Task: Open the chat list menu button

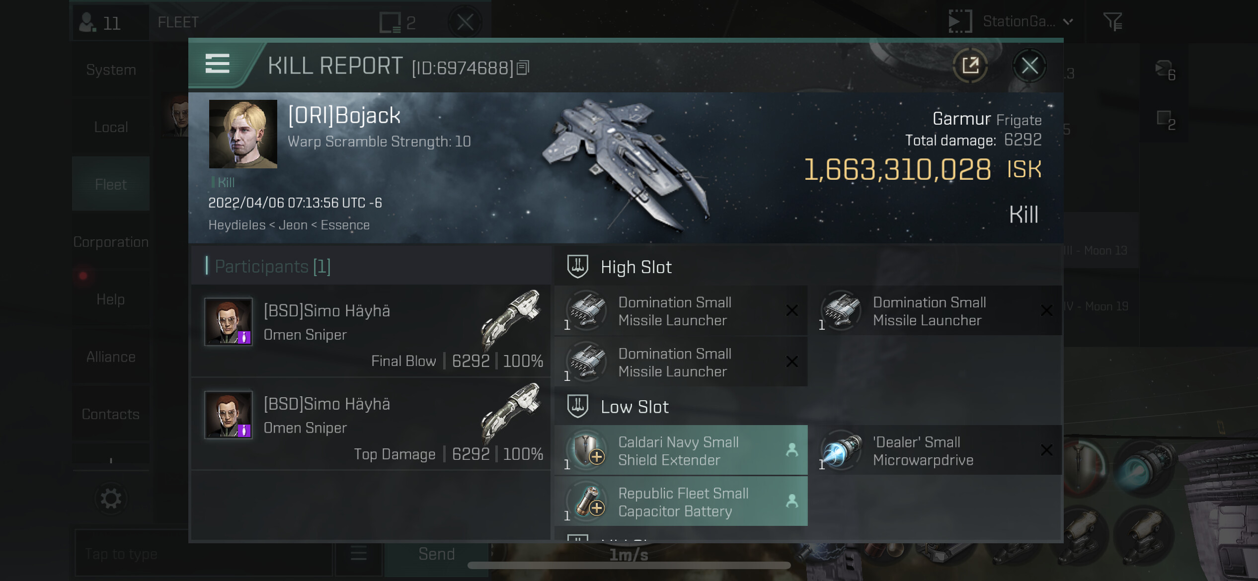Action: click(x=358, y=553)
